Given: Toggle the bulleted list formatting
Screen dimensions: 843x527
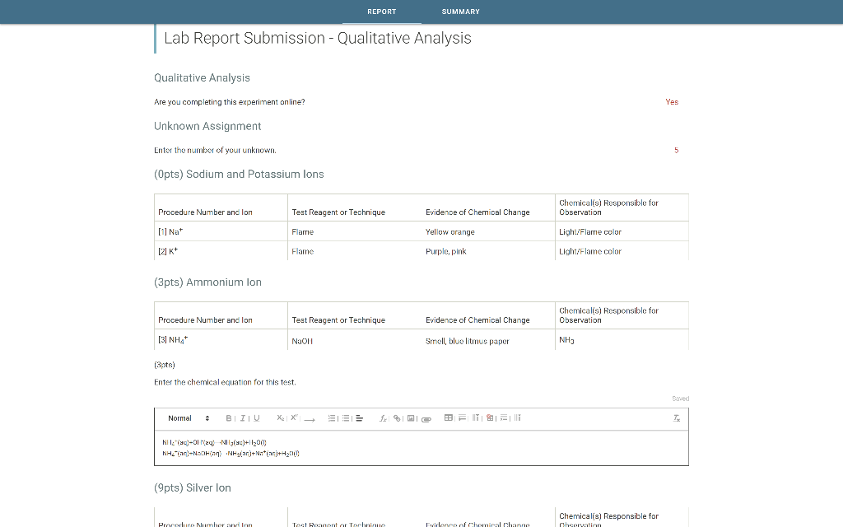Looking at the screenshot, I should [344, 417].
